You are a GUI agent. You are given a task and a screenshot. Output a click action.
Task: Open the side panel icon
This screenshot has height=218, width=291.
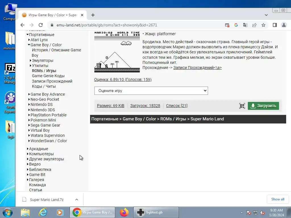tap(275, 25)
